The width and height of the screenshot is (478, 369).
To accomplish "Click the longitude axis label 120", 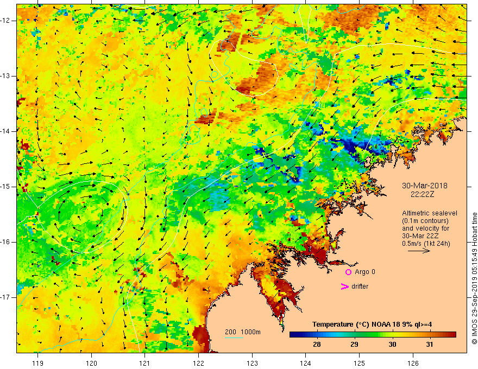I will pos(91,363).
